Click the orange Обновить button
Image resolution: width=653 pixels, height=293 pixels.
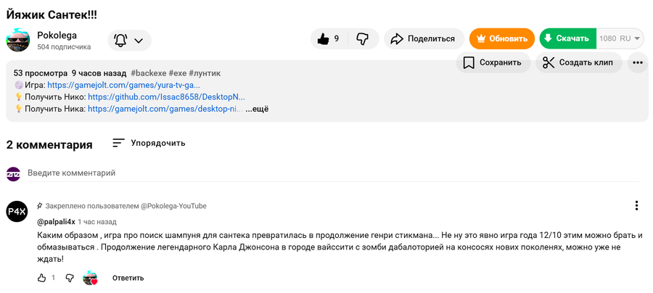click(501, 39)
